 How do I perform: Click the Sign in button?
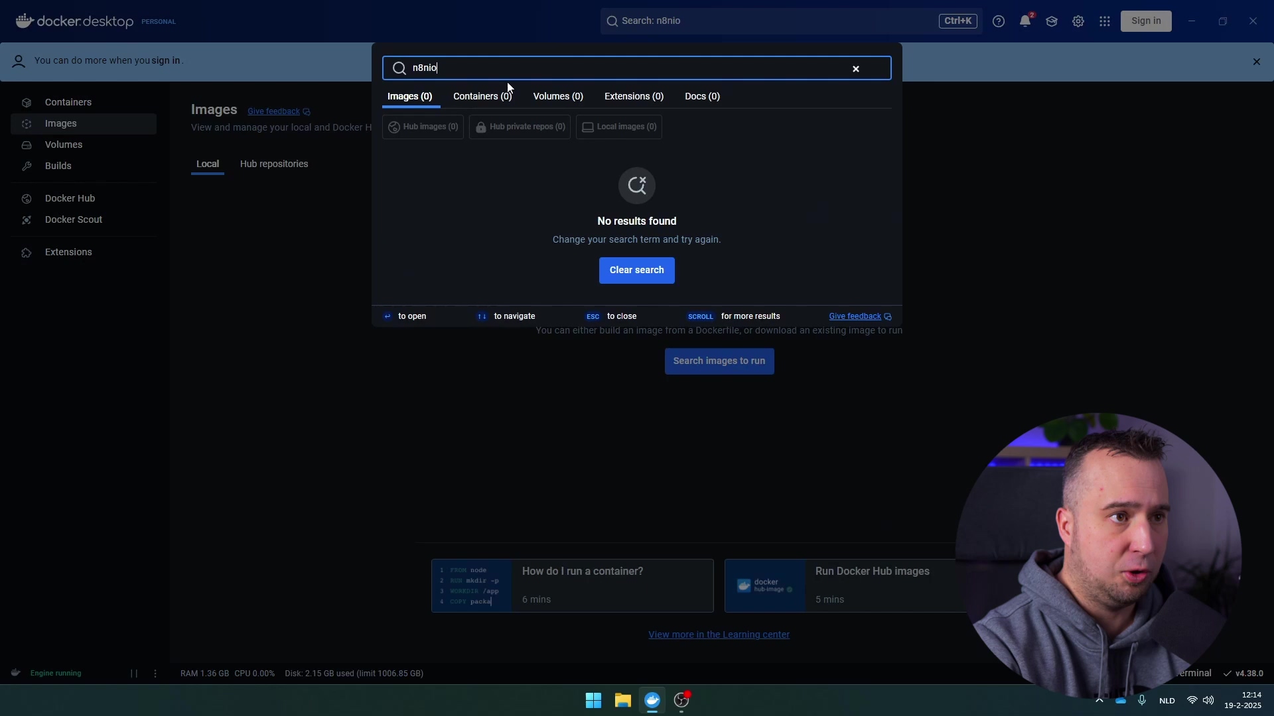point(1146,21)
